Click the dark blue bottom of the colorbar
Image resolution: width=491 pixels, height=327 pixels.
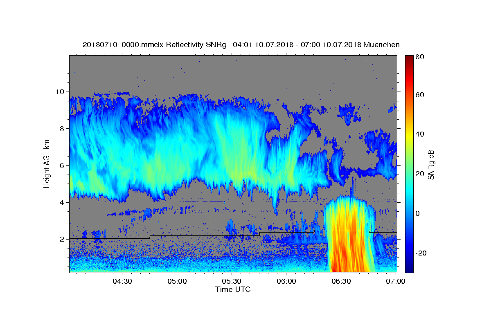pos(409,269)
